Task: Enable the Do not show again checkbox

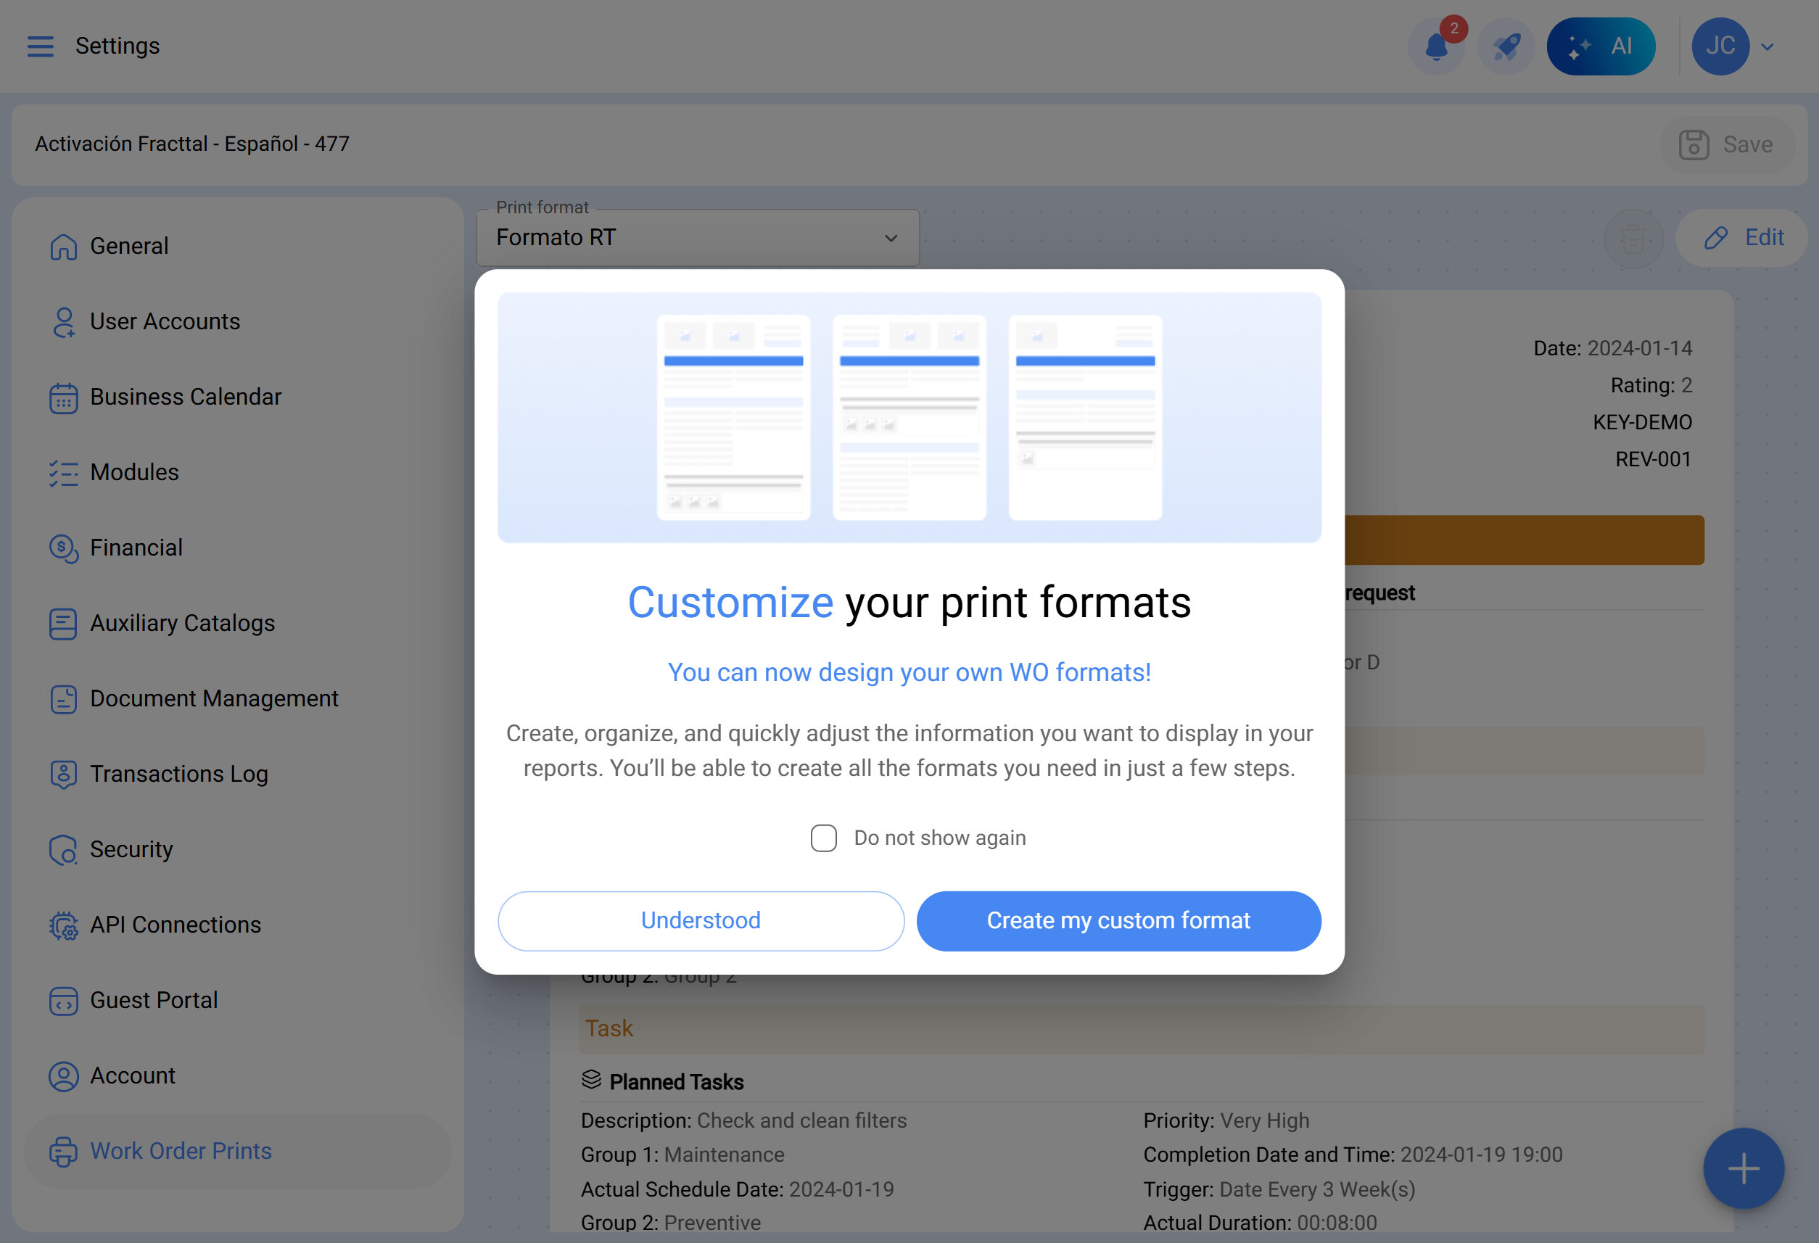Action: point(822,838)
